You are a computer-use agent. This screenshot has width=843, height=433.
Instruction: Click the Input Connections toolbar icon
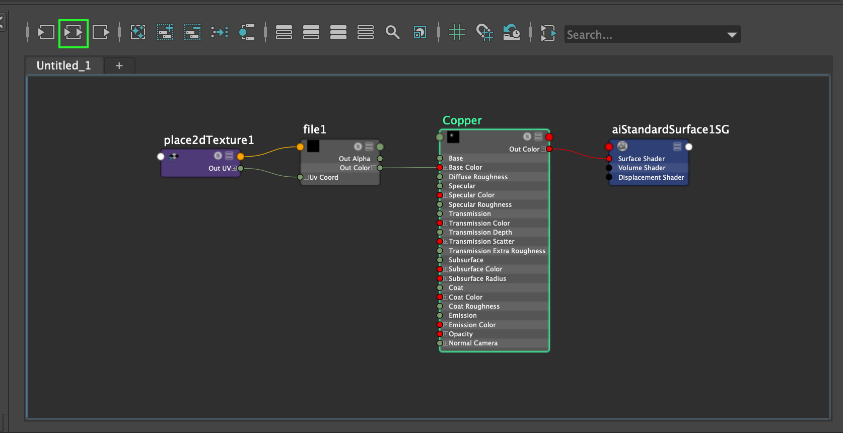coord(46,33)
